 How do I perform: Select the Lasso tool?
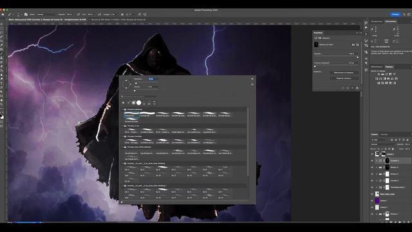tap(2, 33)
